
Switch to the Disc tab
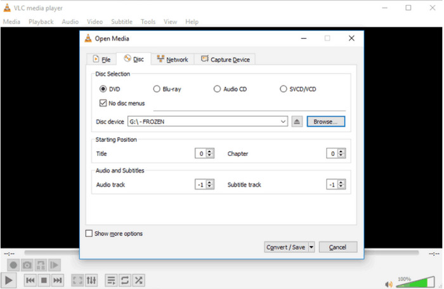click(x=134, y=59)
